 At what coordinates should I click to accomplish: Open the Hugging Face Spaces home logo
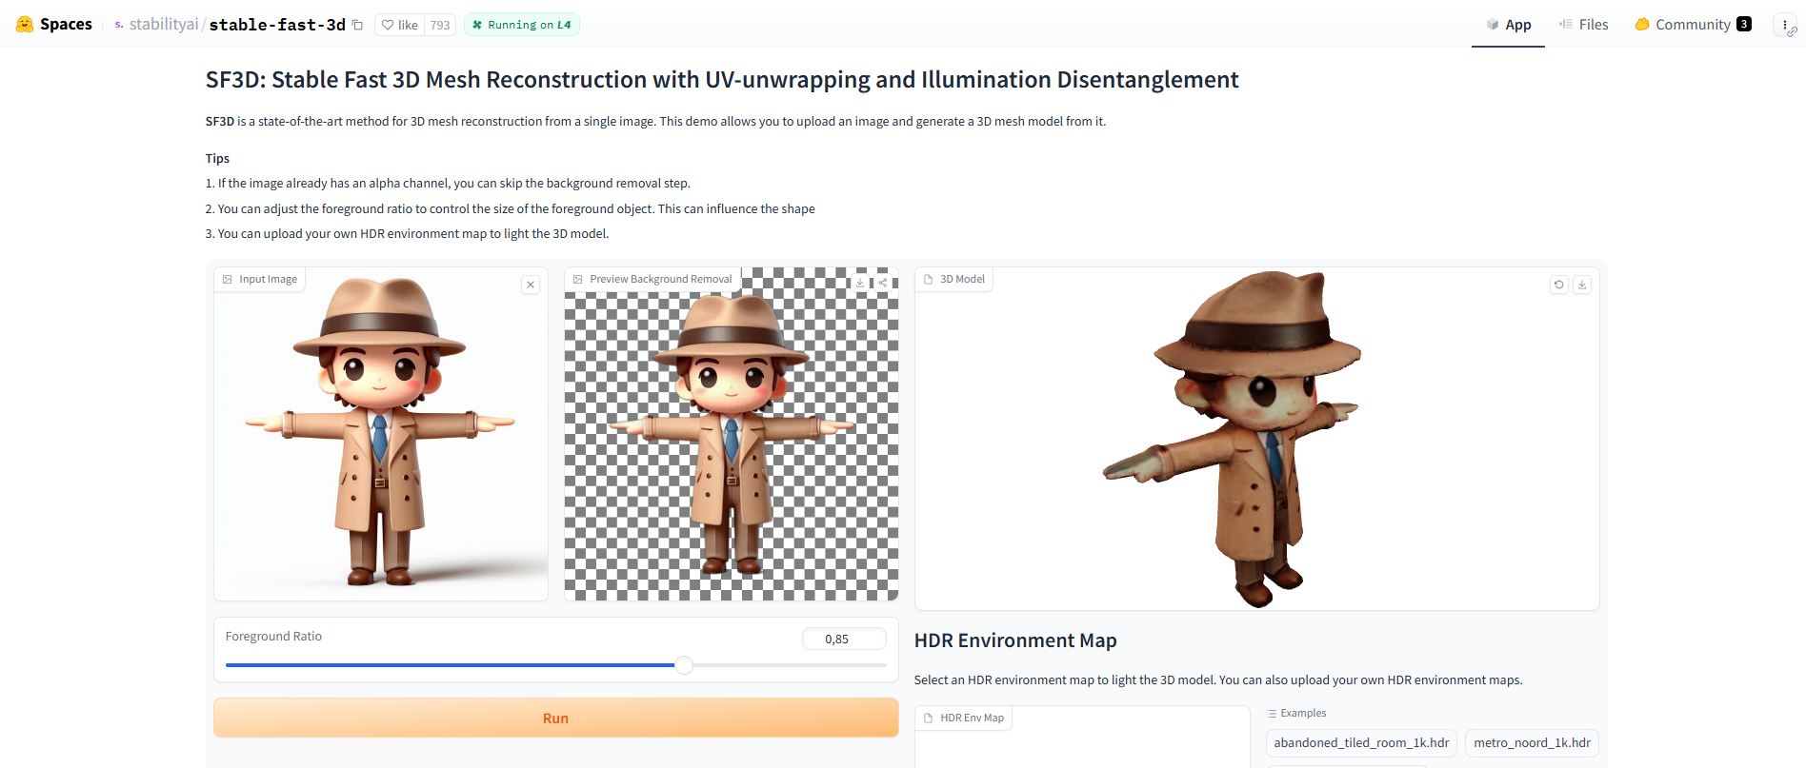(x=54, y=25)
